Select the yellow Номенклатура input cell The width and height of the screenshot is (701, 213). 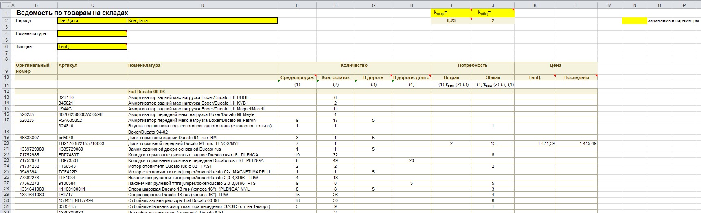click(x=92, y=33)
